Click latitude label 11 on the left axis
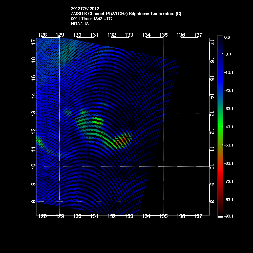This screenshot has height=253, width=253. (34, 149)
